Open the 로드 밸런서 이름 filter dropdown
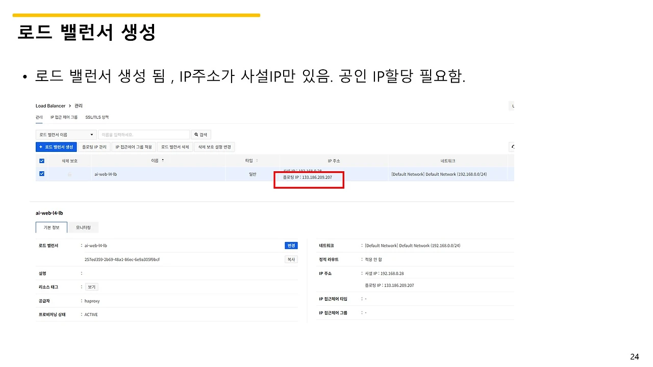 coord(66,135)
